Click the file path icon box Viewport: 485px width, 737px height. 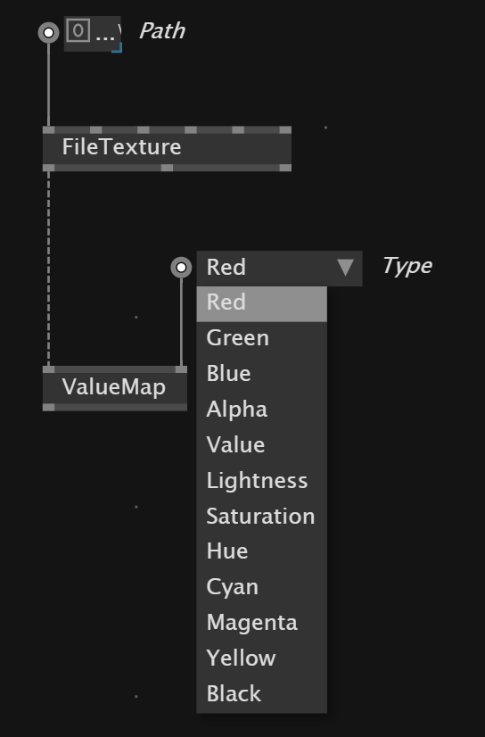[78, 30]
